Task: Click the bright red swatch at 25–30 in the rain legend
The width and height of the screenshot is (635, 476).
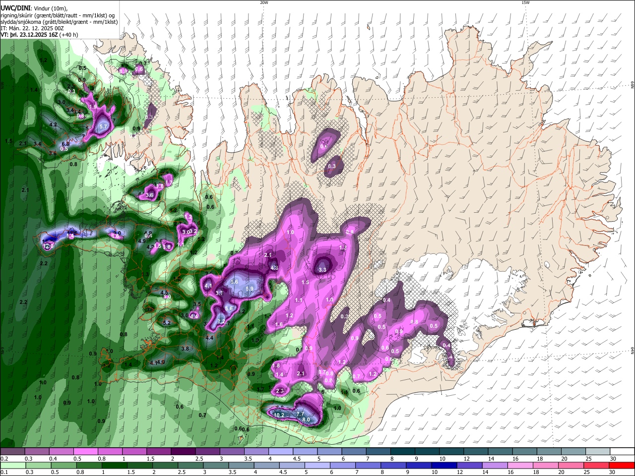Action: pos(622,465)
